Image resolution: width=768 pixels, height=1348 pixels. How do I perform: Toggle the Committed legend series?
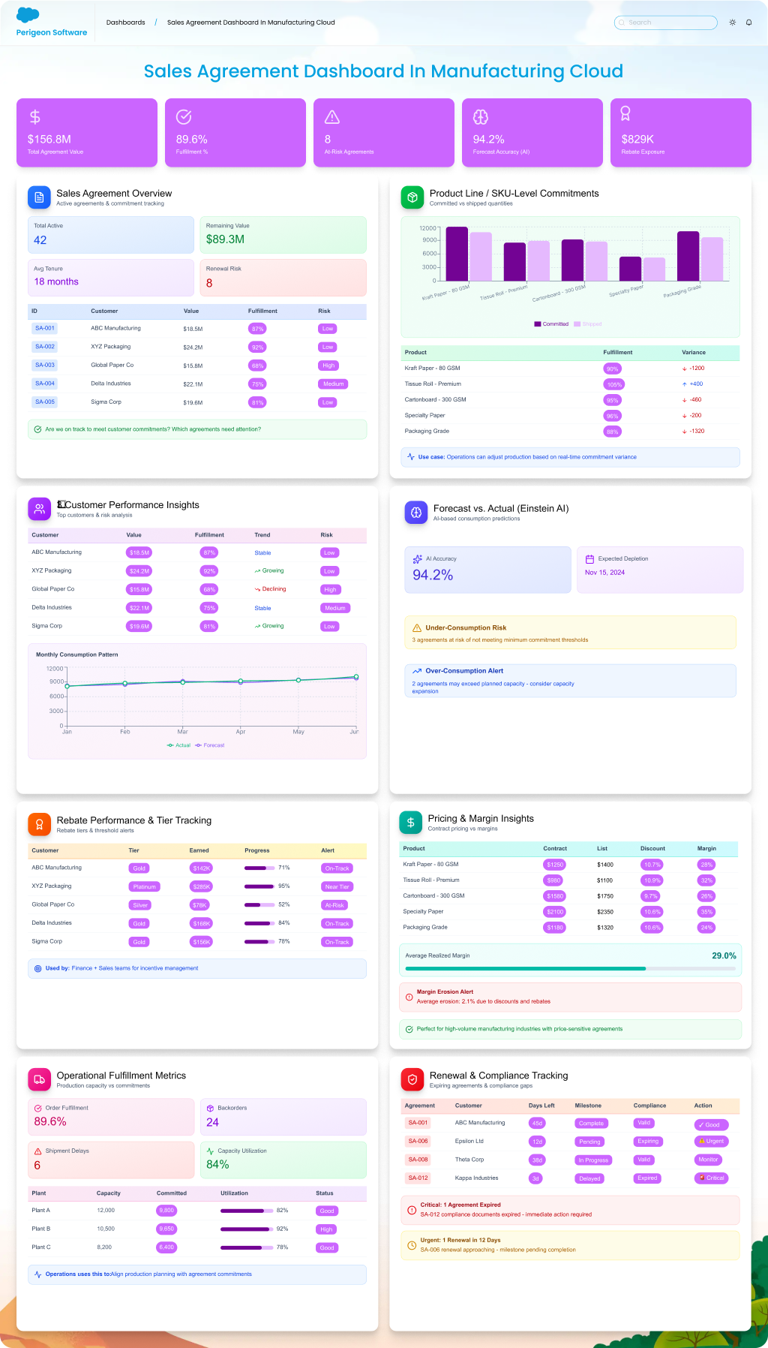coord(551,324)
